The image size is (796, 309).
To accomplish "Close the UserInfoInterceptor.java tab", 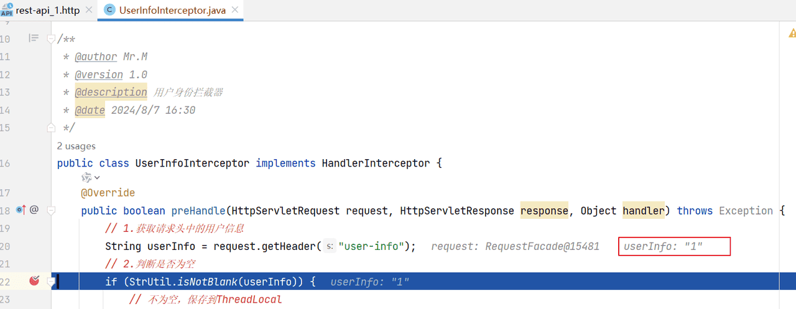I will click(x=234, y=11).
